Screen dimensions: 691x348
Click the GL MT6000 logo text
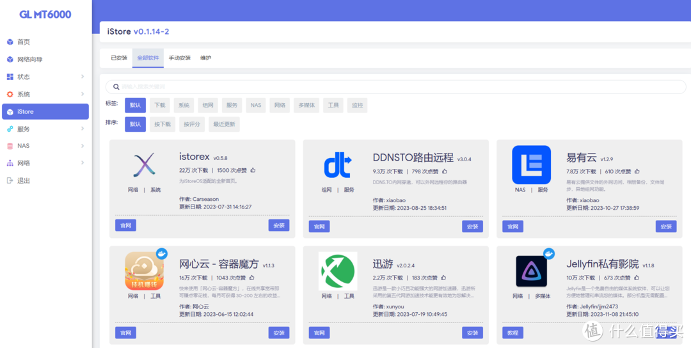click(x=45, y=15)
